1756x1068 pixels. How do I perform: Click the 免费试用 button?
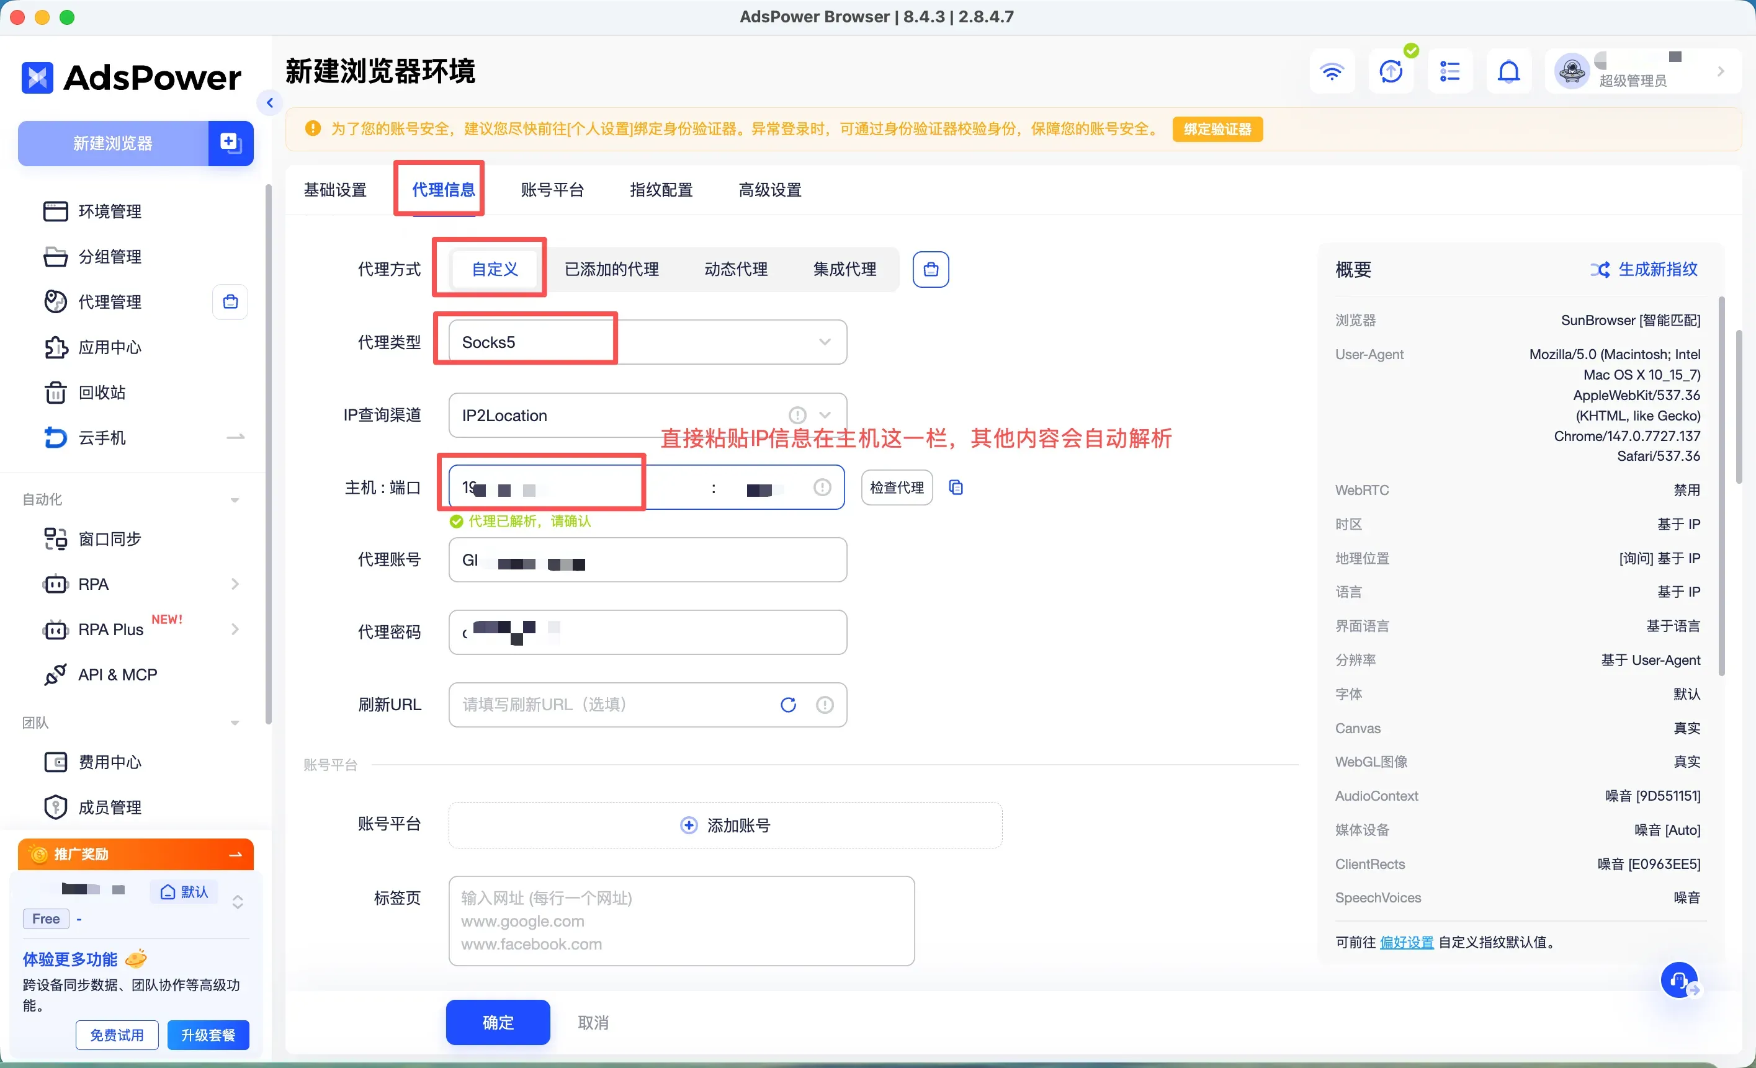(117, 1035)
